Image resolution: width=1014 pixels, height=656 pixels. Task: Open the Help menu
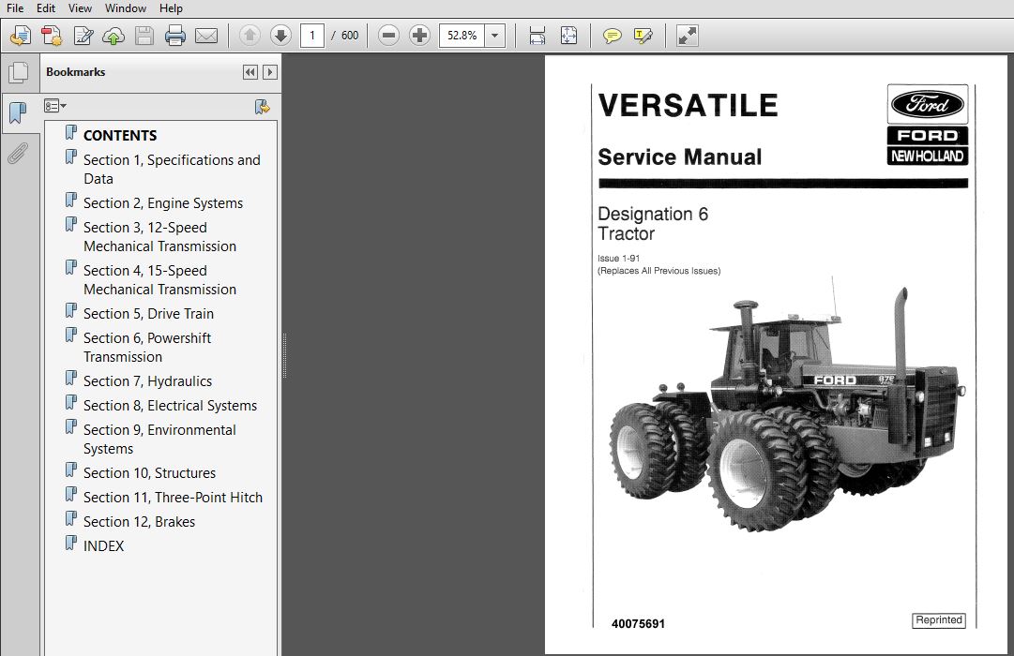click(x=171, y=8)
